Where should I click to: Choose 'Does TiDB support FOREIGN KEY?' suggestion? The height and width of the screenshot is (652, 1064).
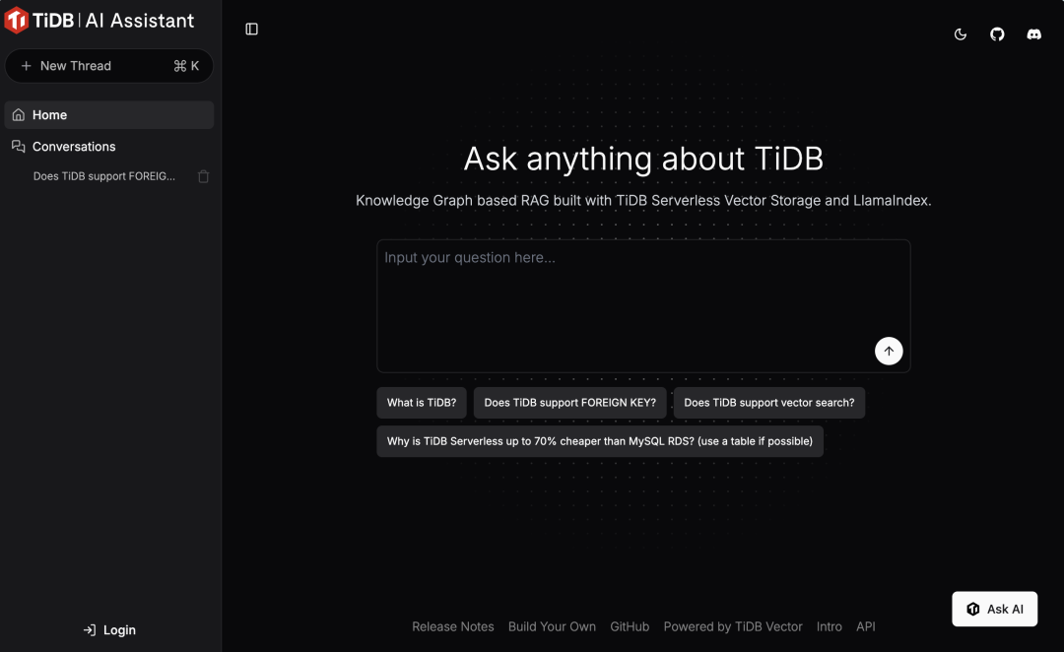coord(570,402)
